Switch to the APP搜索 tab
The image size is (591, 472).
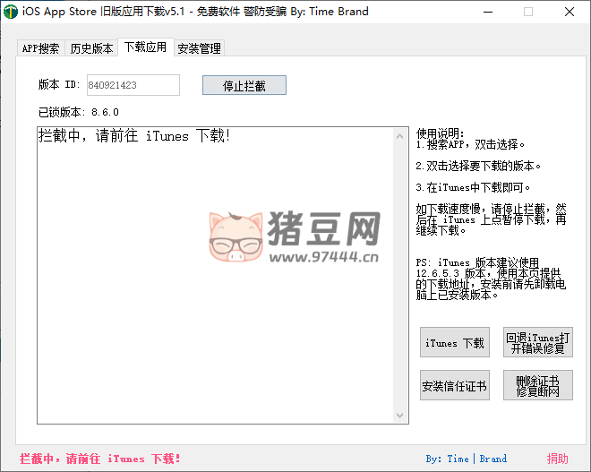(41, 48)
